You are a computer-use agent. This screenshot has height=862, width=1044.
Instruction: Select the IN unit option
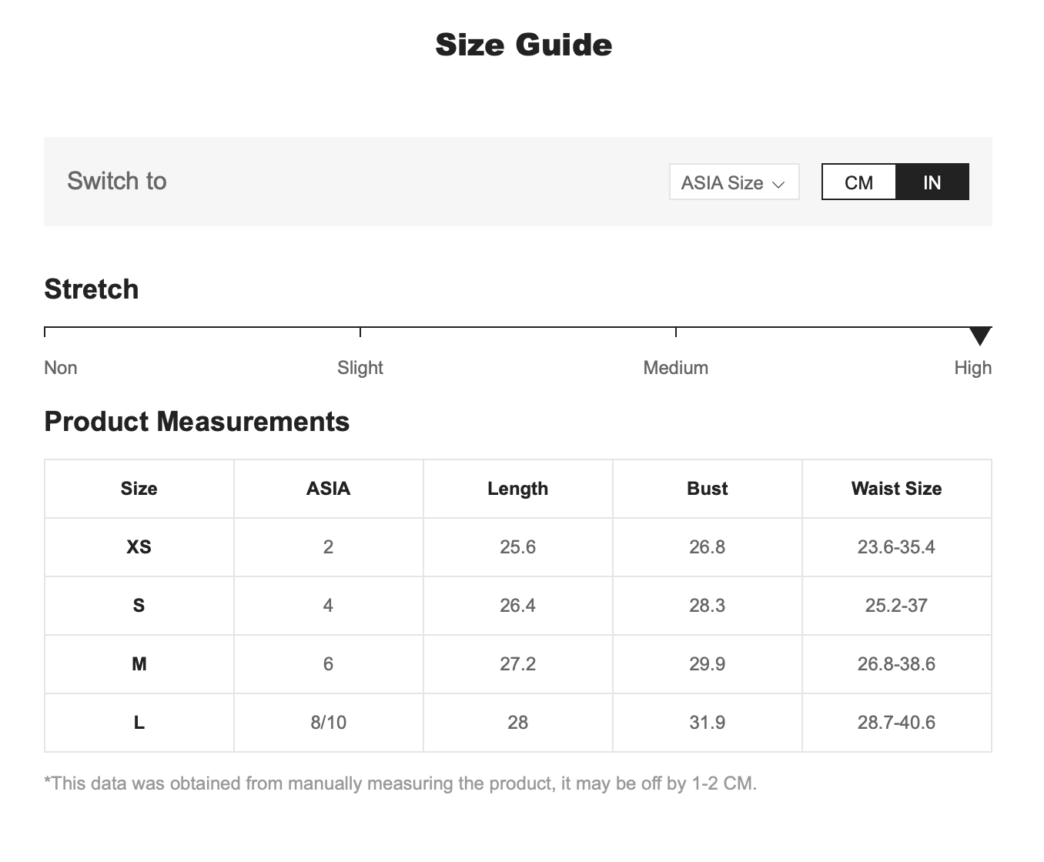[x=932, y=182]
